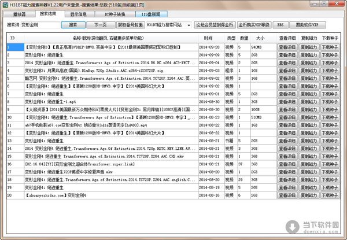Click 下载种子 for row 20
The height and width of the screenshot is (240, 347).
coord(330,195)
